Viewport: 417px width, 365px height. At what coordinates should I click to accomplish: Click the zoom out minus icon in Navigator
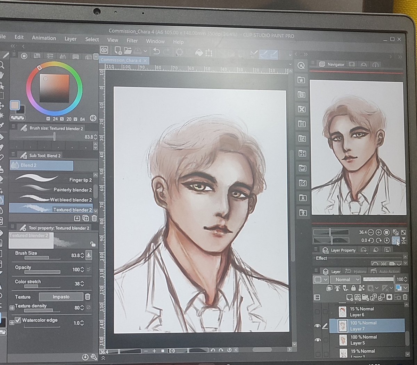370,232
